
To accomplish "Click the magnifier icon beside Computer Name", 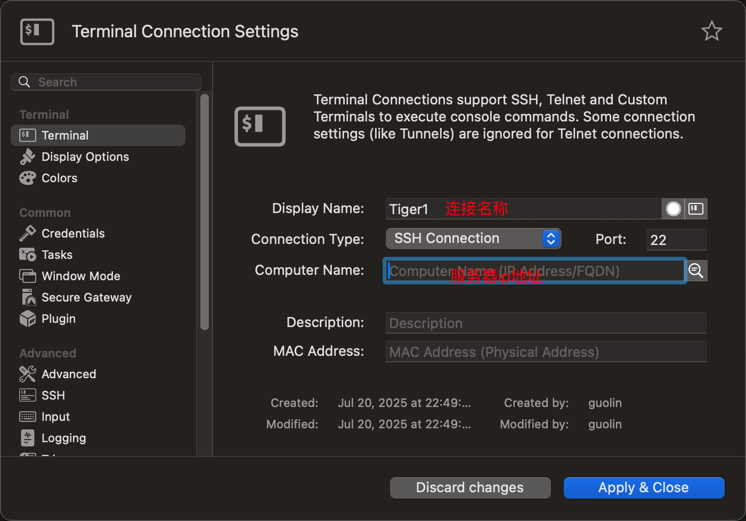I will pyautogui.click(x=696, y=270).
